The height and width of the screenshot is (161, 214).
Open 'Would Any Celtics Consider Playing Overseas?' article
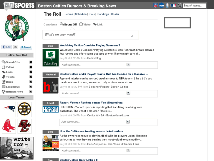click(90, 45)
